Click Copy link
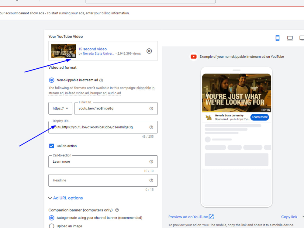 pyautogui.click(x=289, y=217)
